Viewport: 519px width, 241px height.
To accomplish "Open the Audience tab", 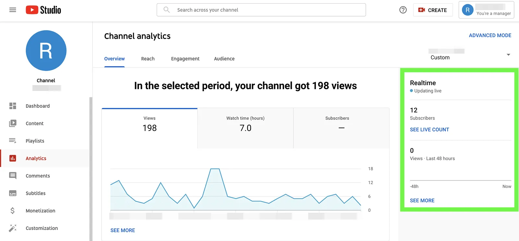I will point(224,59).
